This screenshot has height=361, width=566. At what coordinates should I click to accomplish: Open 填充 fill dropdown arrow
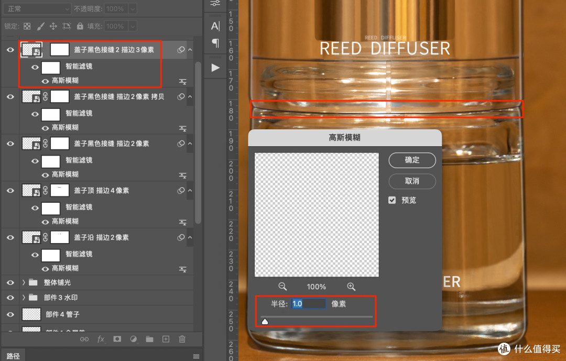pyautogui.click(x=133, y=26)
